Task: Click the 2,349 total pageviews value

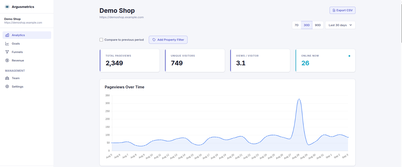Action: tap(114, 63)
